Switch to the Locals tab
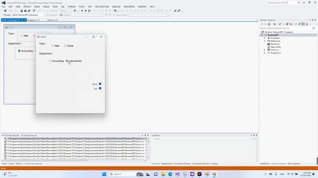The width and height of the screenshot is (318, 178). click(11, 164)
